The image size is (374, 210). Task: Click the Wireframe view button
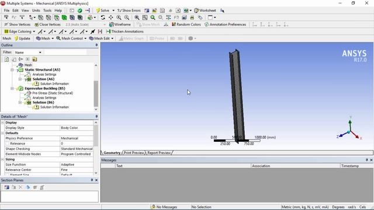coord(120,24)
